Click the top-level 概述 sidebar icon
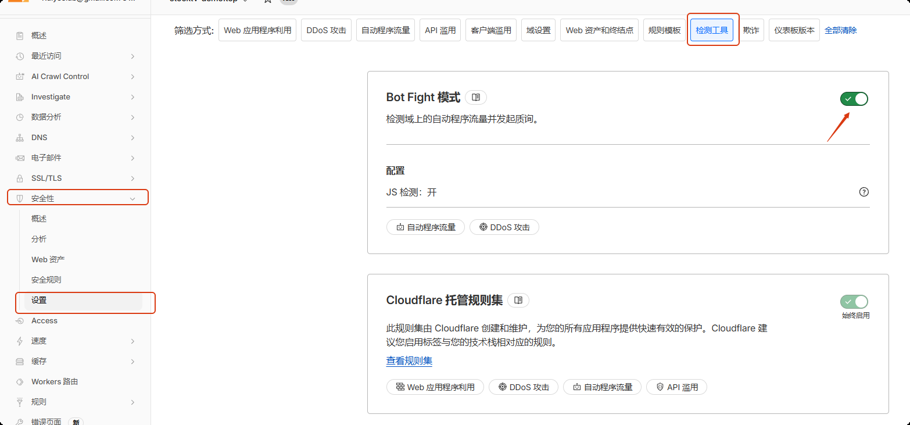This screenshot has height=425, width=910. coord(20,36)
